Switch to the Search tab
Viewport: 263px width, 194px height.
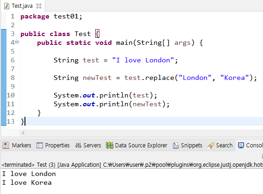[220, 145]
